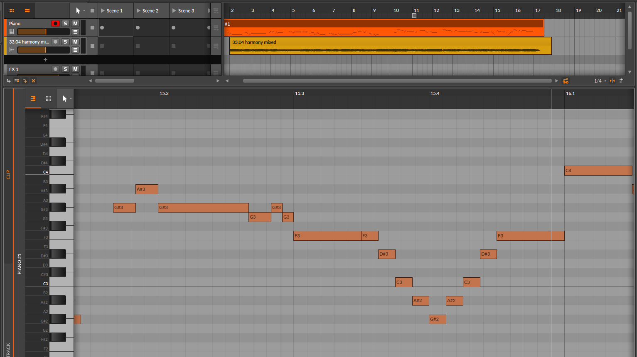Switch to drum grid editor view

point(48,99)
